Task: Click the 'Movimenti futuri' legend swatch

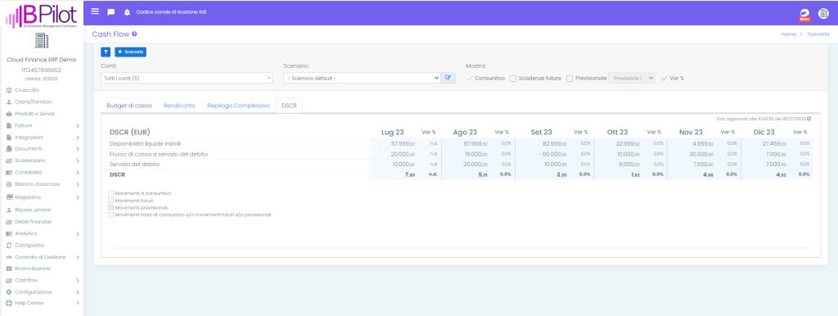Action: (110, 200)
